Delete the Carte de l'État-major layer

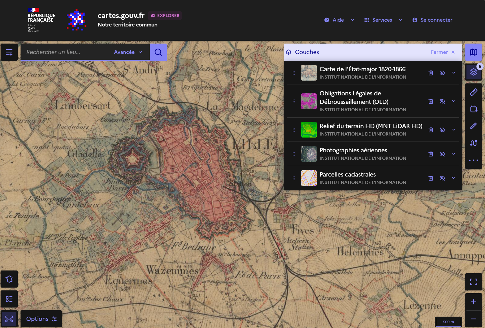pyautogui.click(x=431, y=73)
